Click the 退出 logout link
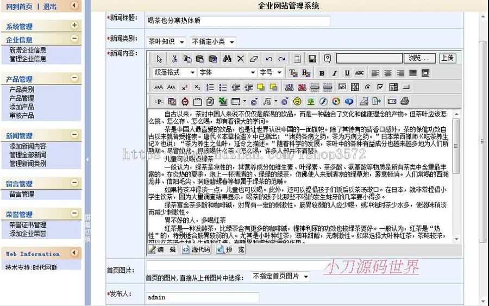The width and height of the screenshot is (489, 306). (49, 7)
